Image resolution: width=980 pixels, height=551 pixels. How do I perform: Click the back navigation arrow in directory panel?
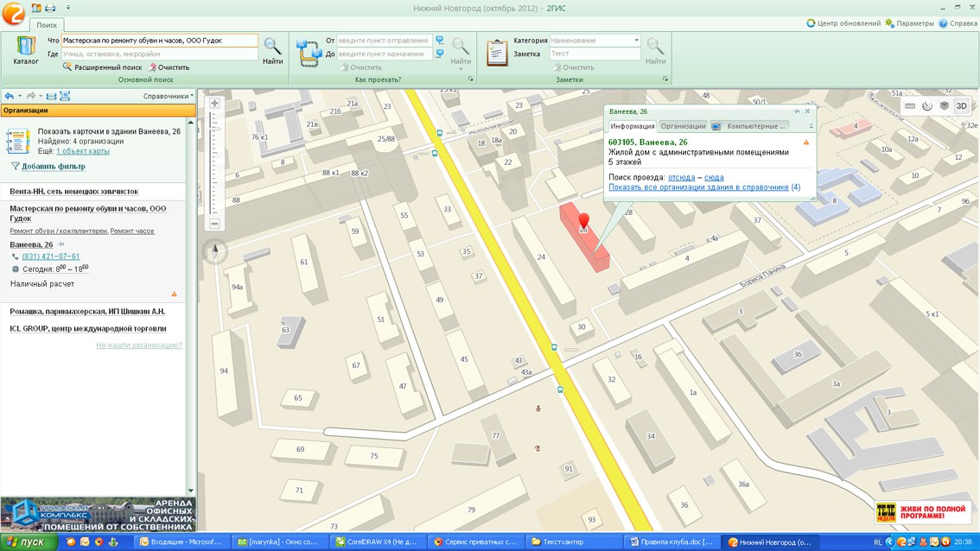(x=10, y=96)
